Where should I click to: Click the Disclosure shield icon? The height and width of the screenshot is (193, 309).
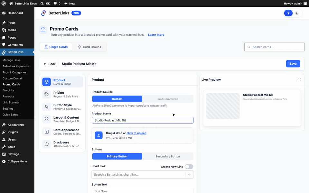46,144
